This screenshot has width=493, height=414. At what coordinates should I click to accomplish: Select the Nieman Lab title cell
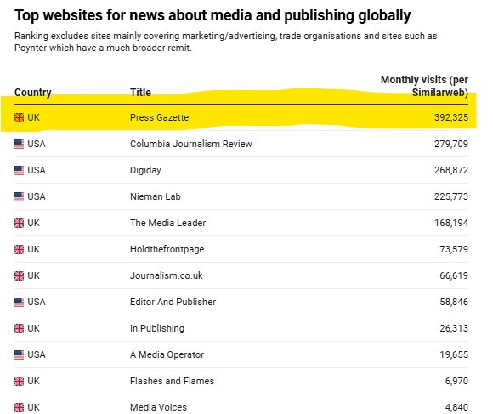[x=156, y=196]
